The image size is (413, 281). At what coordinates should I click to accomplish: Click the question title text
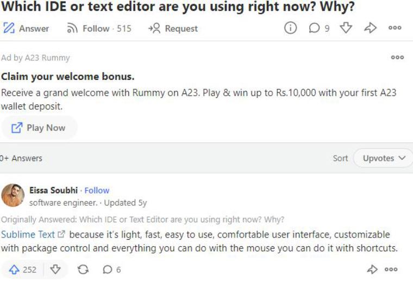(x=178, y=7)
